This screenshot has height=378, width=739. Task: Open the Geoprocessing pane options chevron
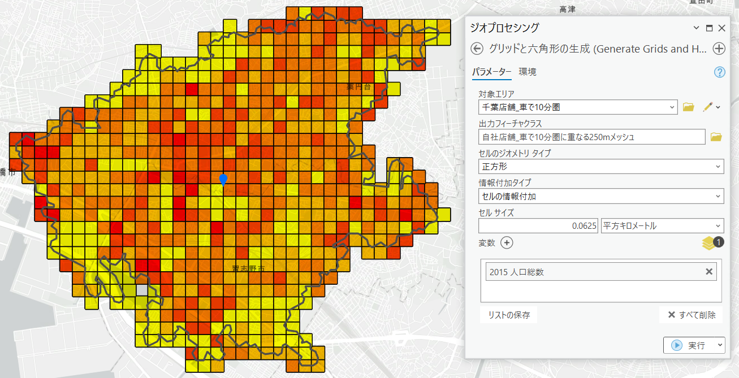pyautogui.click(x=696, y=28)
